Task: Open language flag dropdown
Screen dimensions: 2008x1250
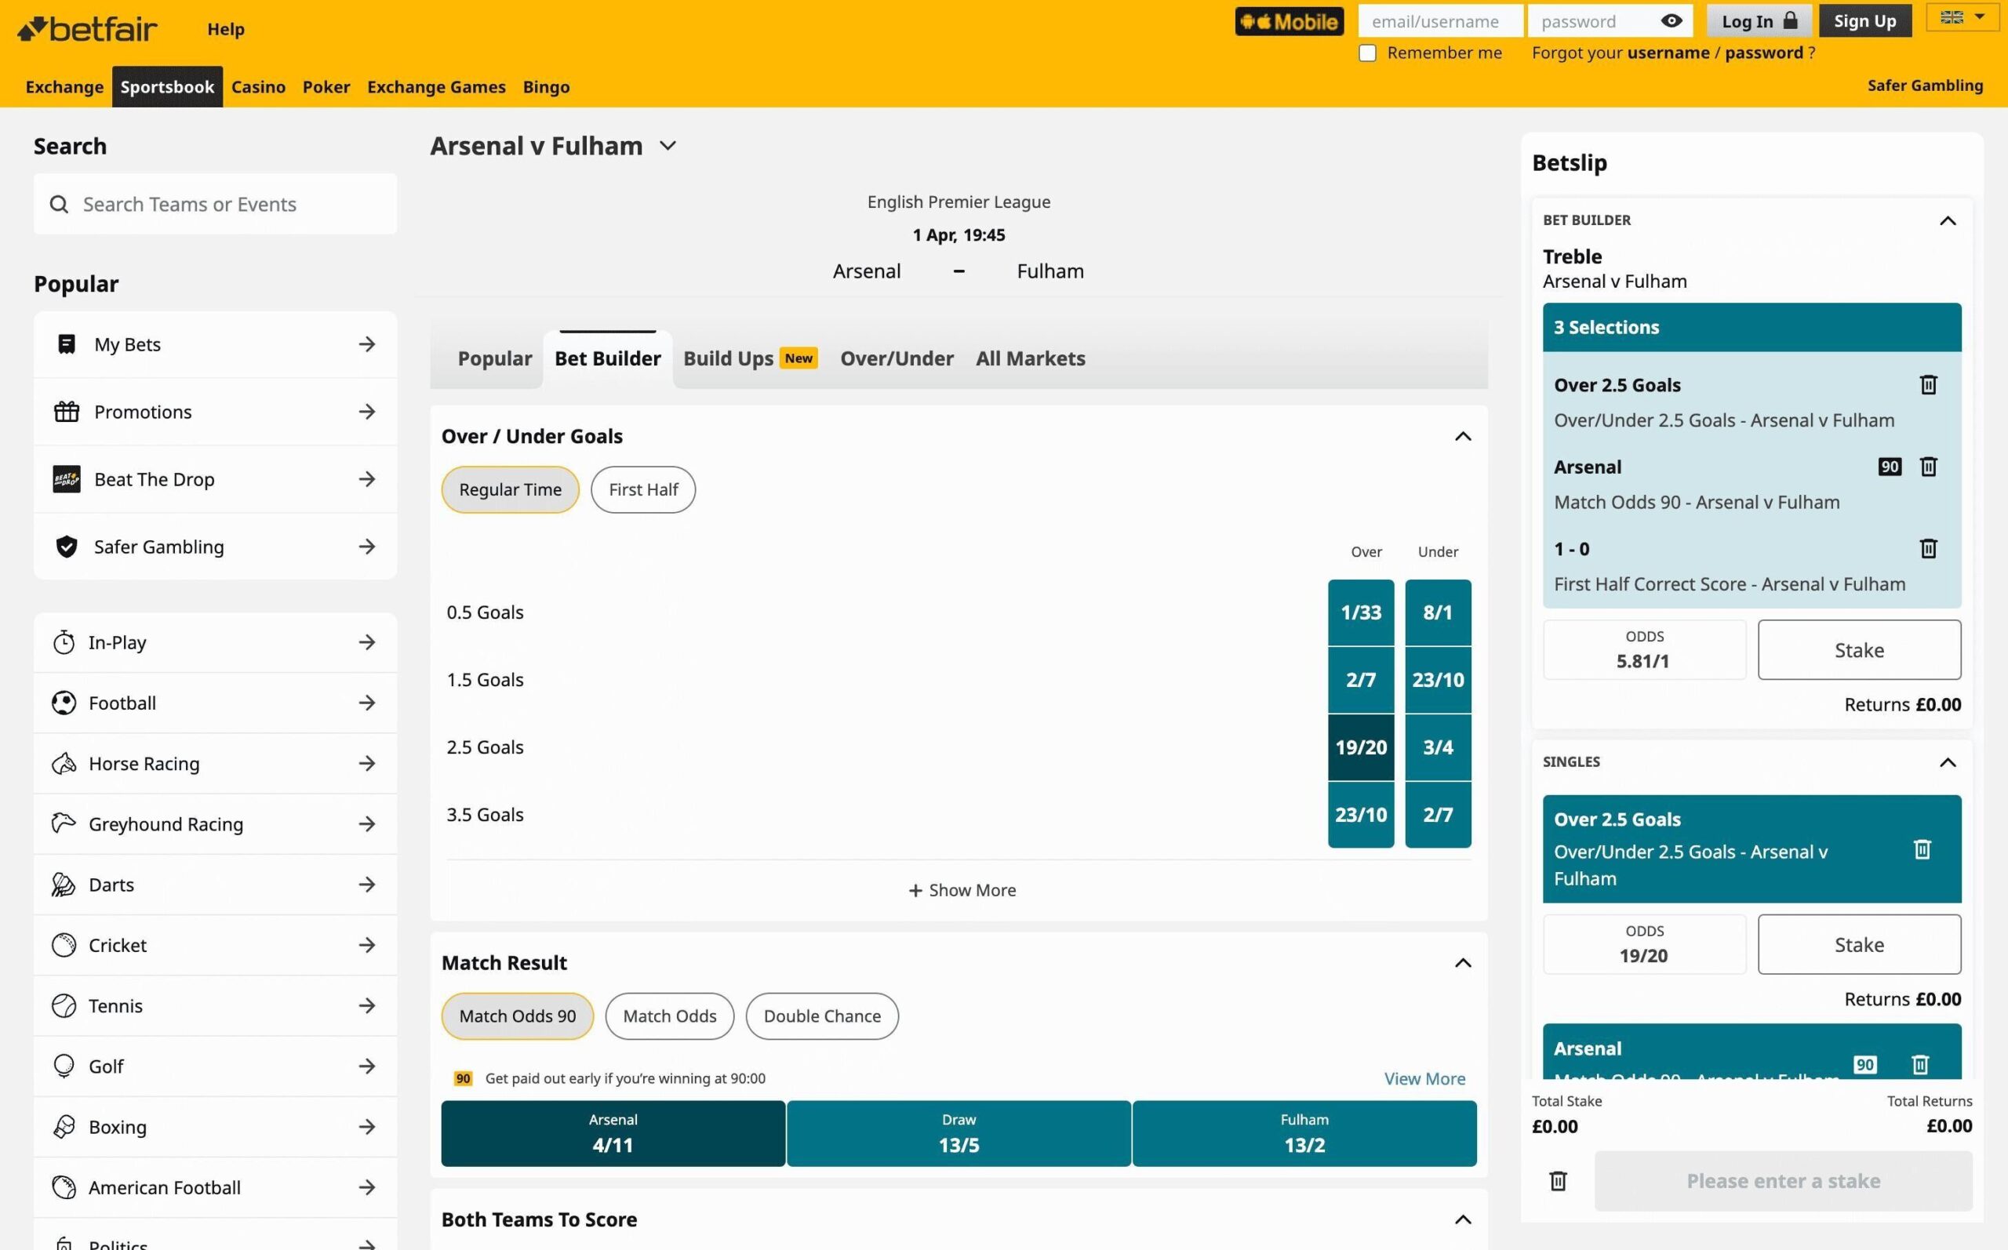Action: pos(1962,17)
